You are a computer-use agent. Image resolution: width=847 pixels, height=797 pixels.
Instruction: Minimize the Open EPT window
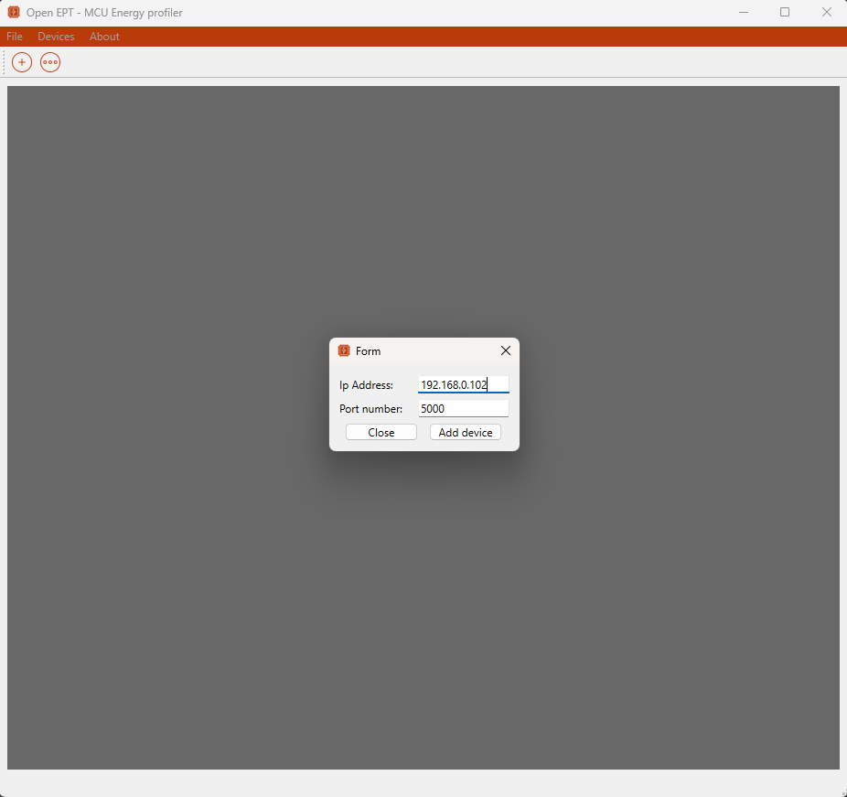tap(743, 12)
